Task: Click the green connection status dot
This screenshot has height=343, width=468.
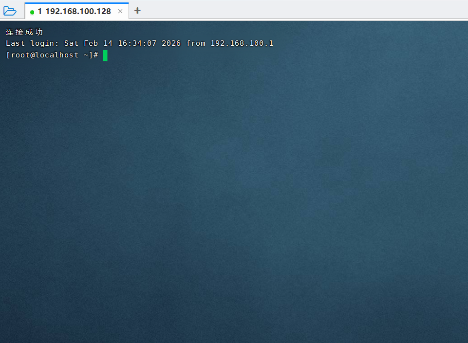Action: [x=32, y=12]
